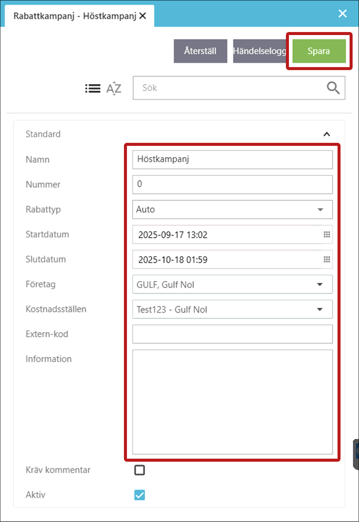Click the empty Information text area

click(232, 402)
